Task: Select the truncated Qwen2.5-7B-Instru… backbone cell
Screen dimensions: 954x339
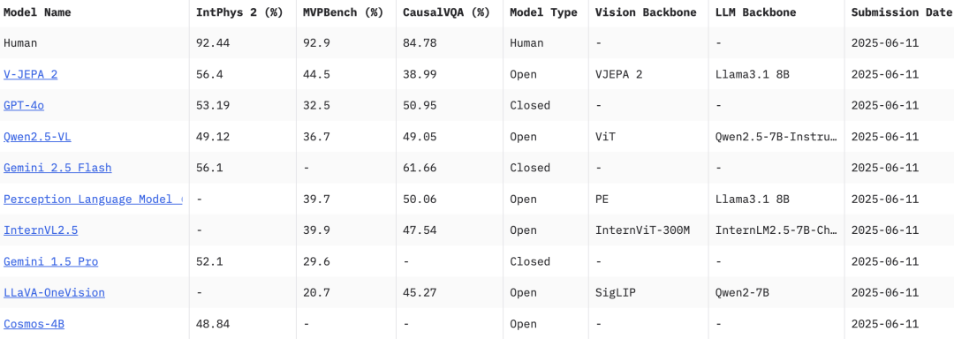Action: tap(777, 137)
